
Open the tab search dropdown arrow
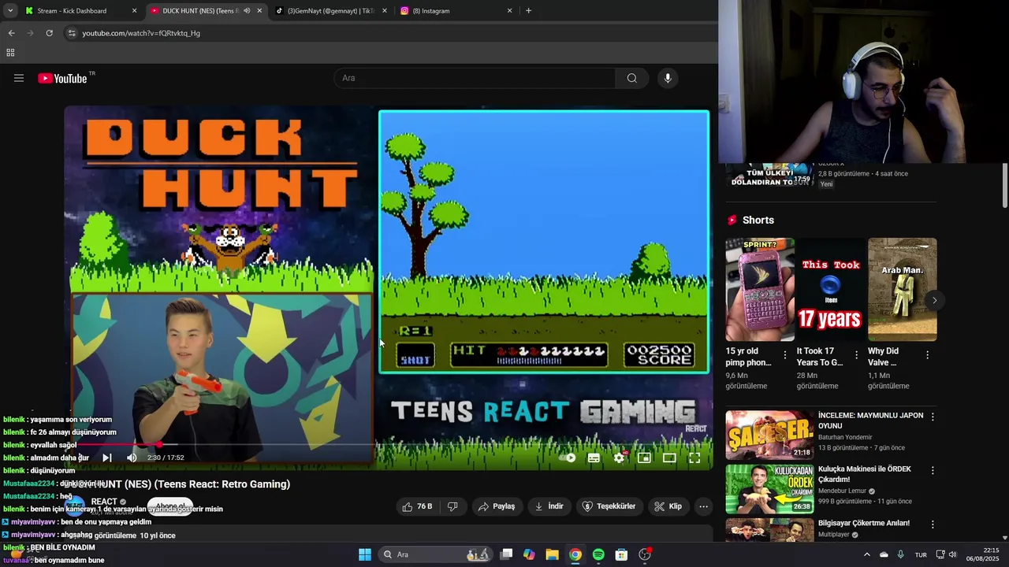tap(10, 11)
